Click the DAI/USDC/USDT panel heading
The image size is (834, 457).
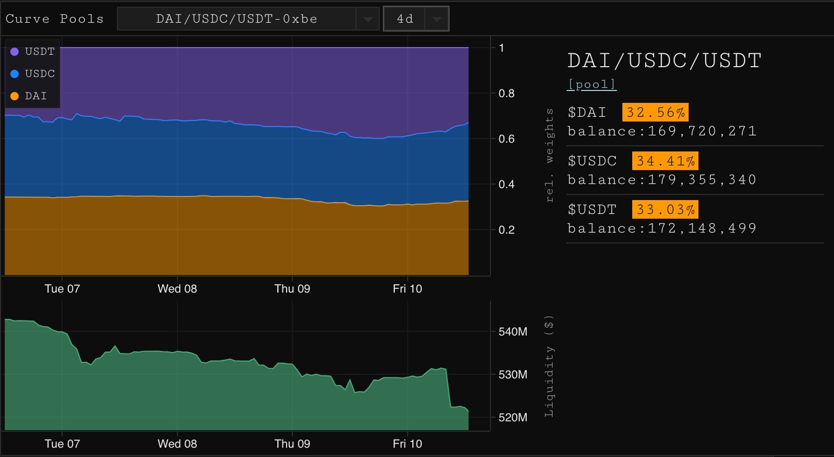click(x=664, y=60)
